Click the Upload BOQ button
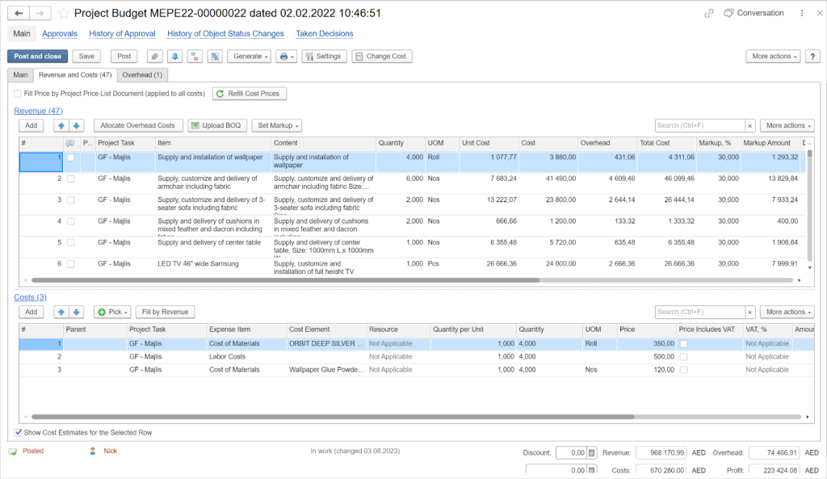This screenshot has height=479, width=827. click(216, 125)
